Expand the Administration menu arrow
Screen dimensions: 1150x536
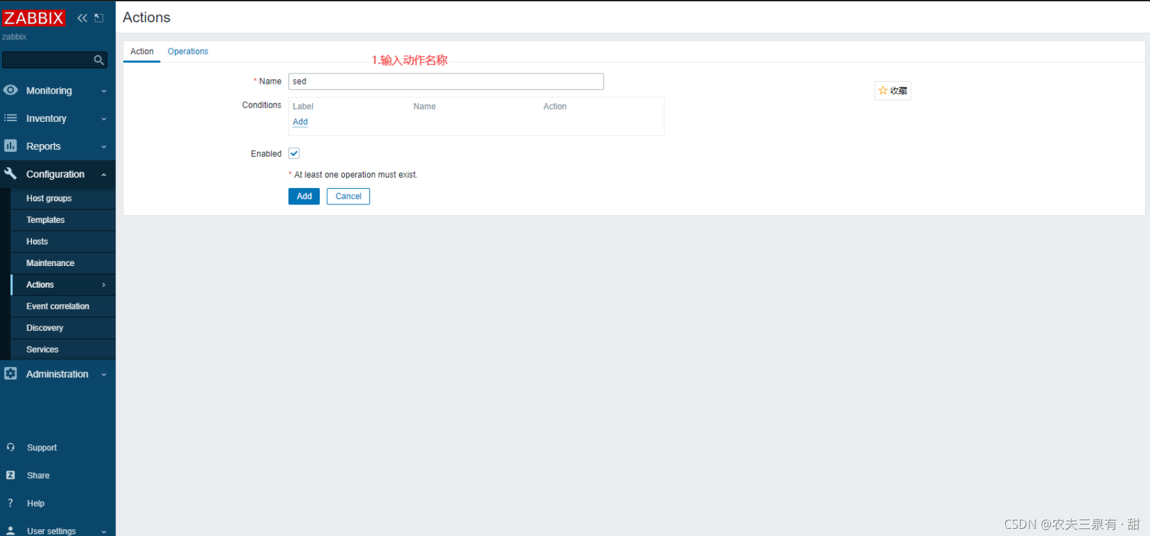(104, 375)
